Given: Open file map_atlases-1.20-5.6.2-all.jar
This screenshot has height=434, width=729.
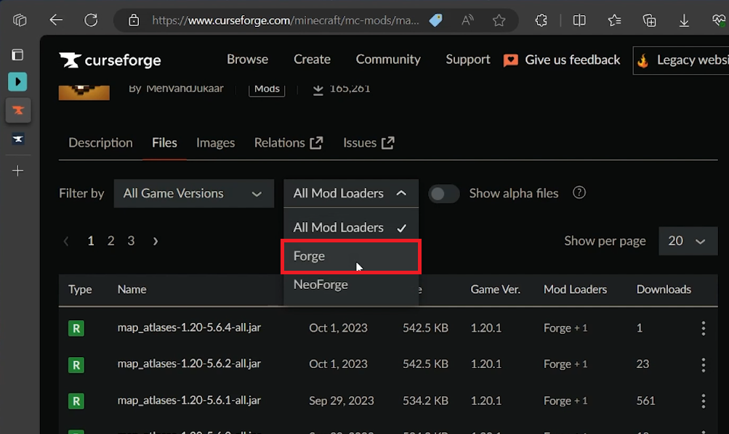Looking at the screenshot, I should pyautogui.click(x=189, y=364).
